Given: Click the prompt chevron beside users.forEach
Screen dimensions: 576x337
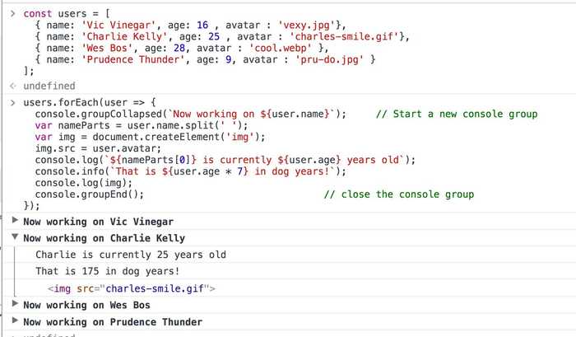Looking at the screenshot, I should tap(13, 103).
